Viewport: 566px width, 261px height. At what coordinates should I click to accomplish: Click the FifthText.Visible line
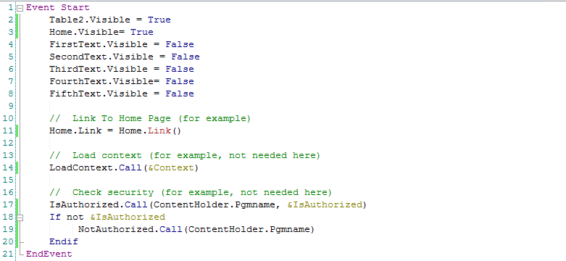122,94
